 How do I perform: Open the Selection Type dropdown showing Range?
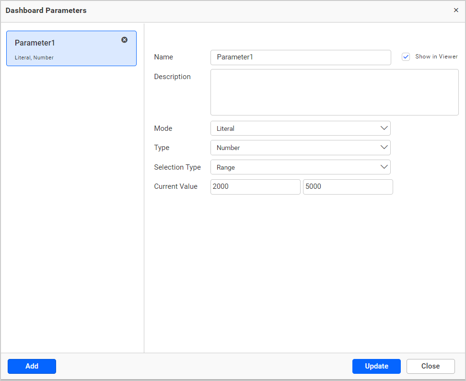pyautogui.click(x=301, y=167)
